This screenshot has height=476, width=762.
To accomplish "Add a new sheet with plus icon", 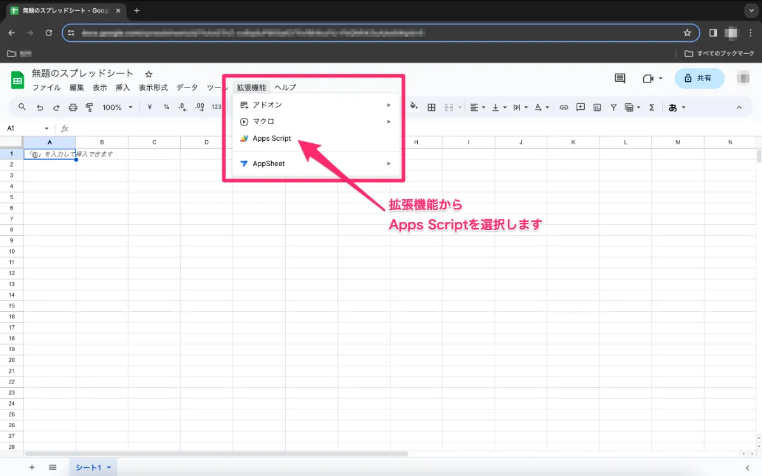I will (x=32, y=467).
